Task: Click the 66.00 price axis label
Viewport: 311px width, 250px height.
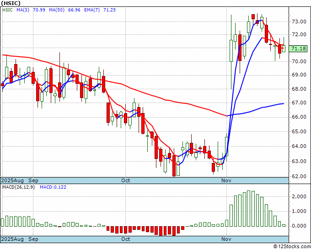Action: 299,117
